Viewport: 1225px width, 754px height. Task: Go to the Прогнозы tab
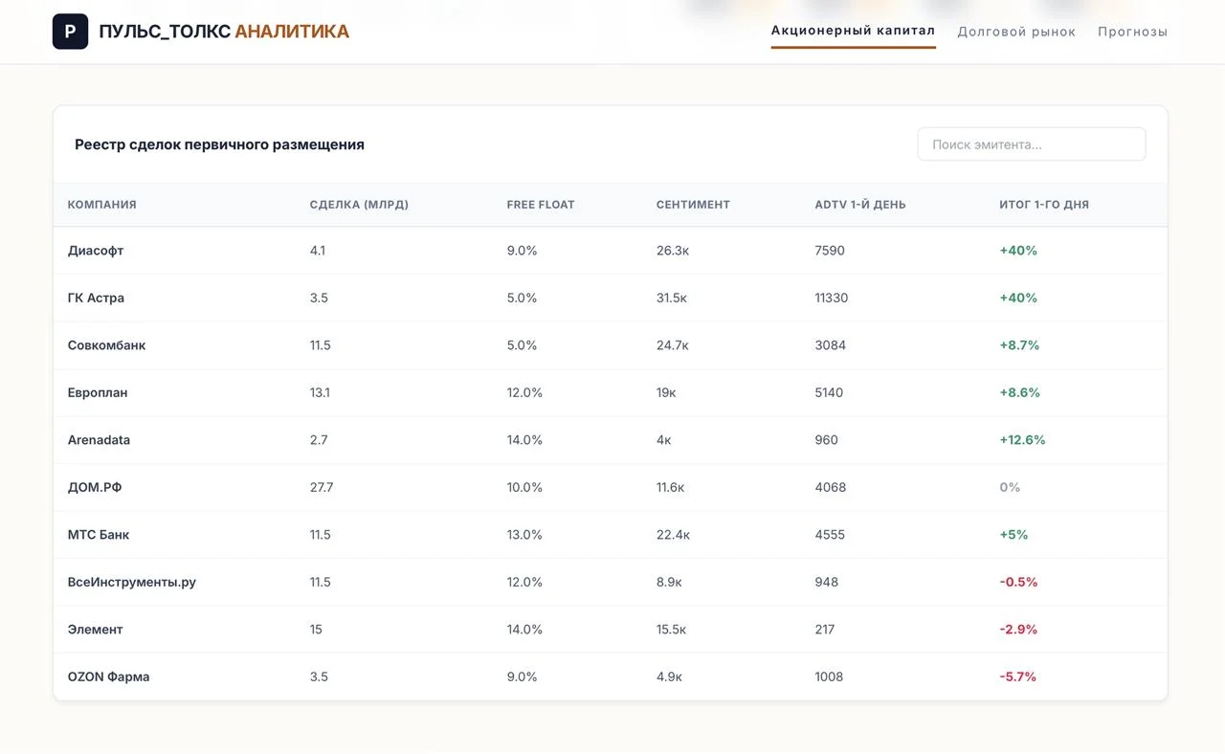click(x=1132, y=32)
